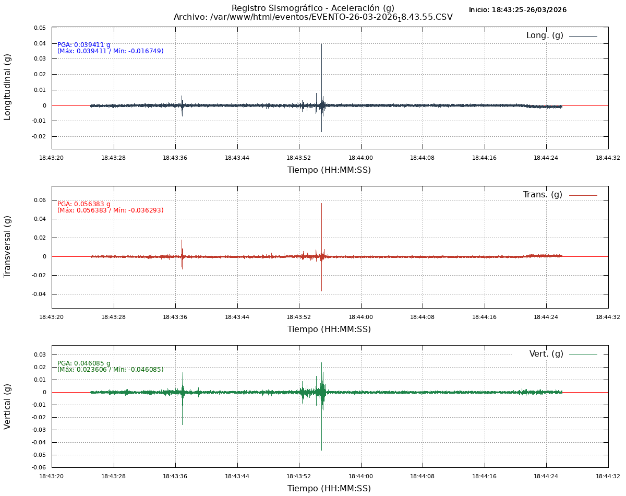Click the Vert. (g) legend line sample
Image resolution: width=626 pixels, height=496 pixels.
(583, 355)
